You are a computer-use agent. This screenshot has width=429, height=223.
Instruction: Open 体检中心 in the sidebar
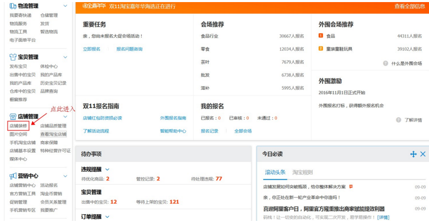[x=49, y=66]
